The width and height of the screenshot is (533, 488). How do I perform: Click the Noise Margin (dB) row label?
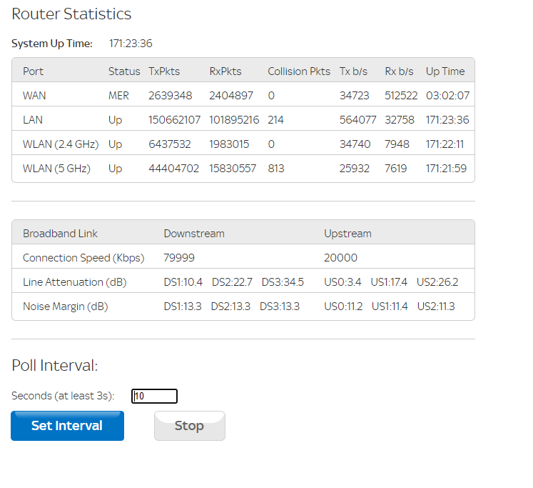pos(65,307)
